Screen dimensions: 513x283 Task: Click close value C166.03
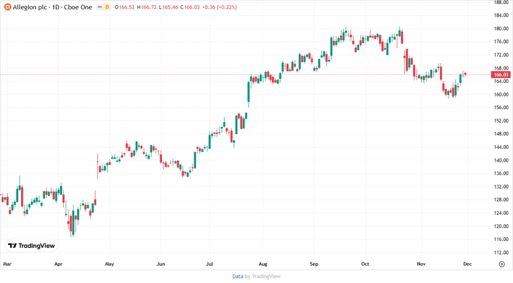coord(190,7)
